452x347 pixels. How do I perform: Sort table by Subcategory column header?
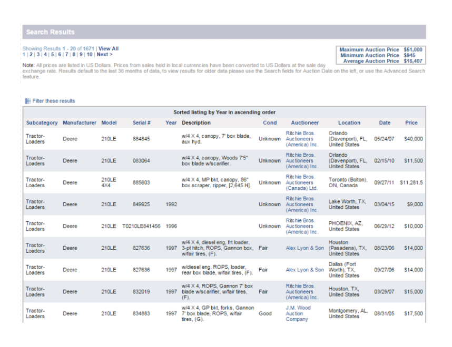[x=42, y=123]
